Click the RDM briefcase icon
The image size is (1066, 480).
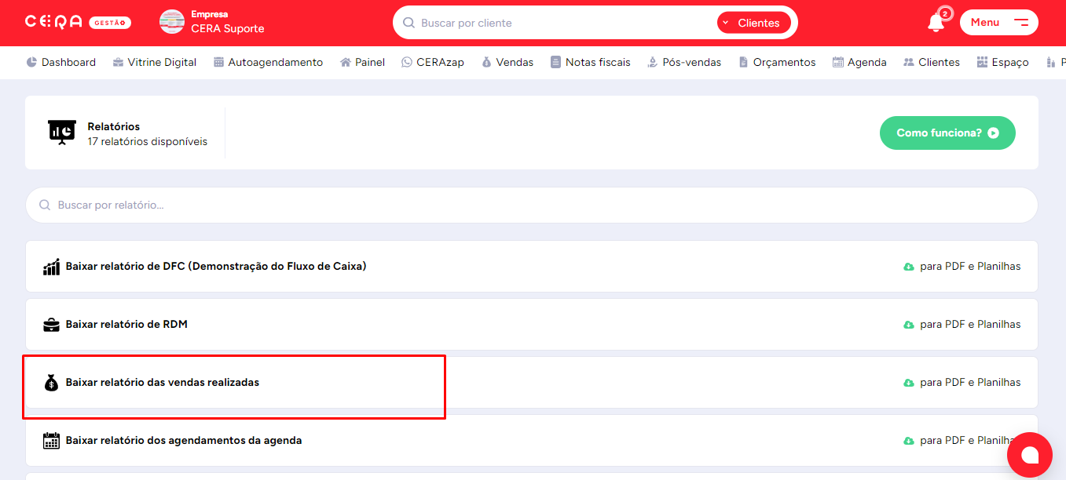(x=51, y=325)
